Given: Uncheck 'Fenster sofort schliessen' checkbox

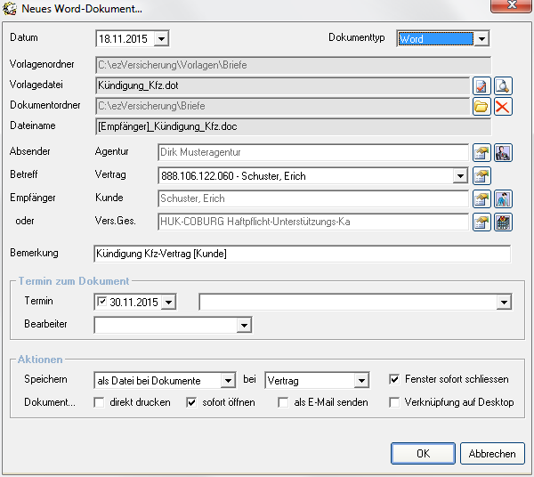Looking at the screenshot, I should (x=395, y=380).
